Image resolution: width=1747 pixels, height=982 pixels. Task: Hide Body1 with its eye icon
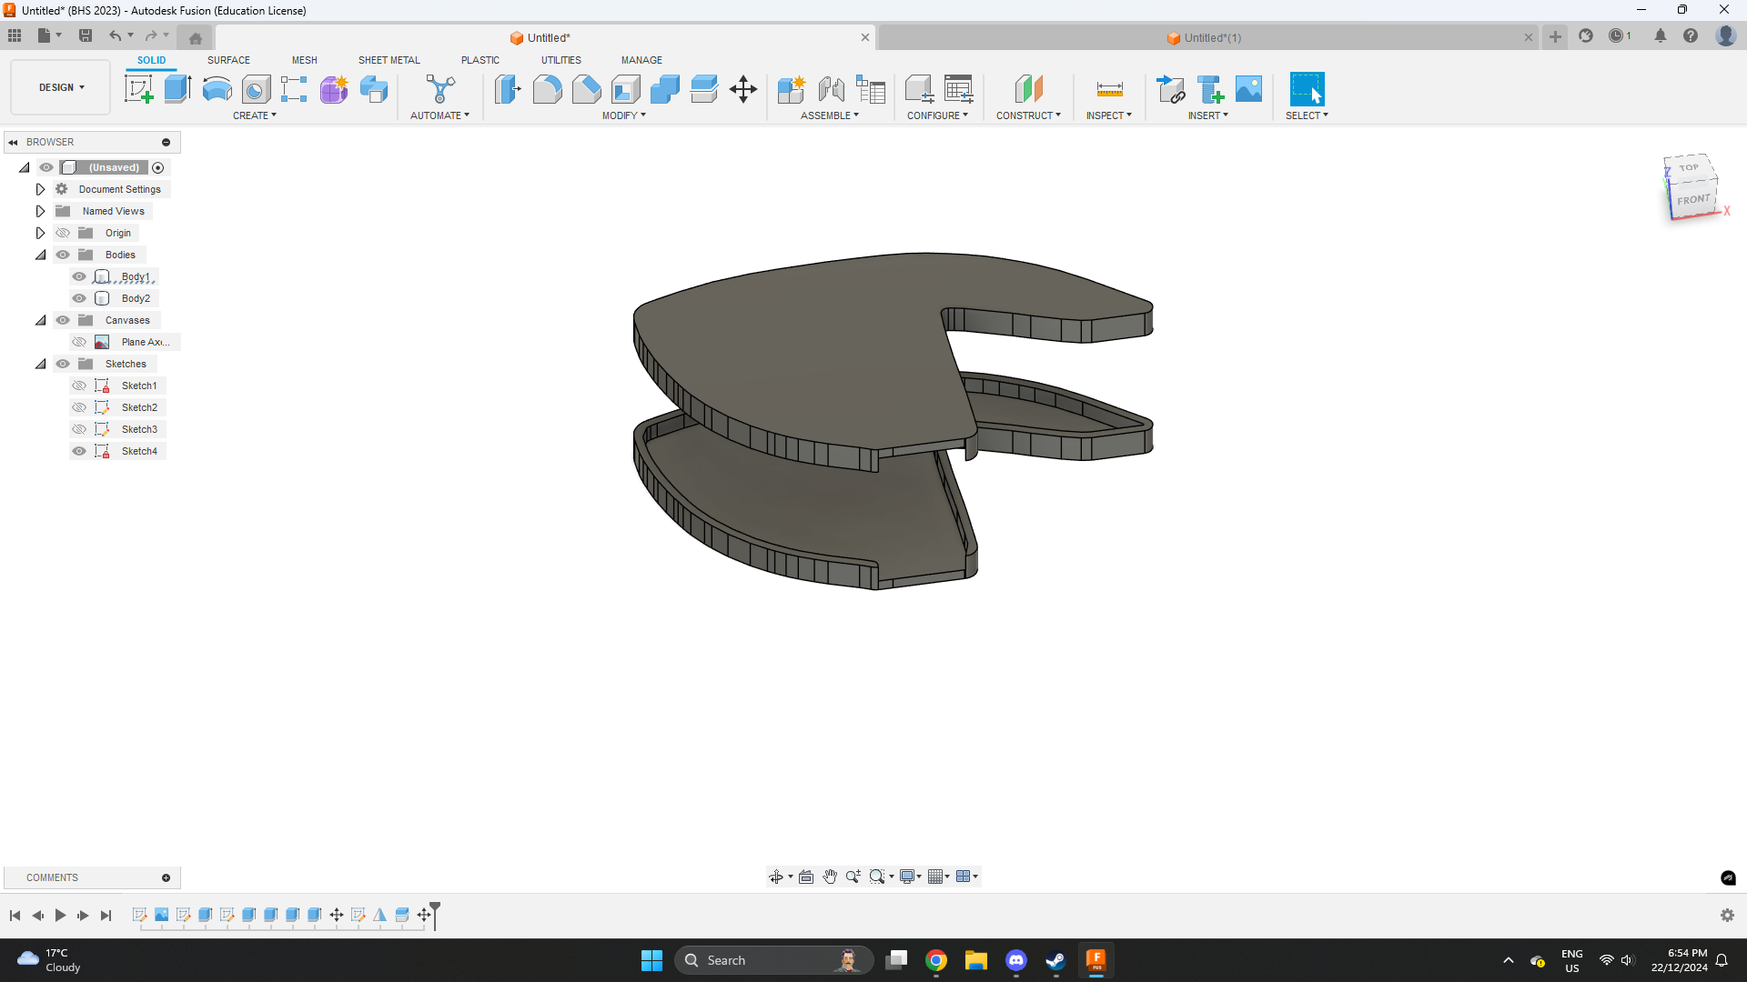tap(79, 276)
